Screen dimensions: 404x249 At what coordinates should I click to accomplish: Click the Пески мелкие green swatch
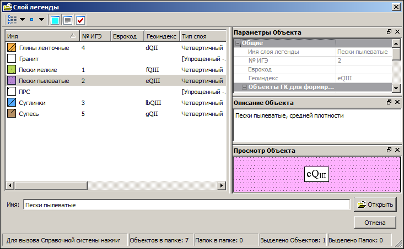12,70
